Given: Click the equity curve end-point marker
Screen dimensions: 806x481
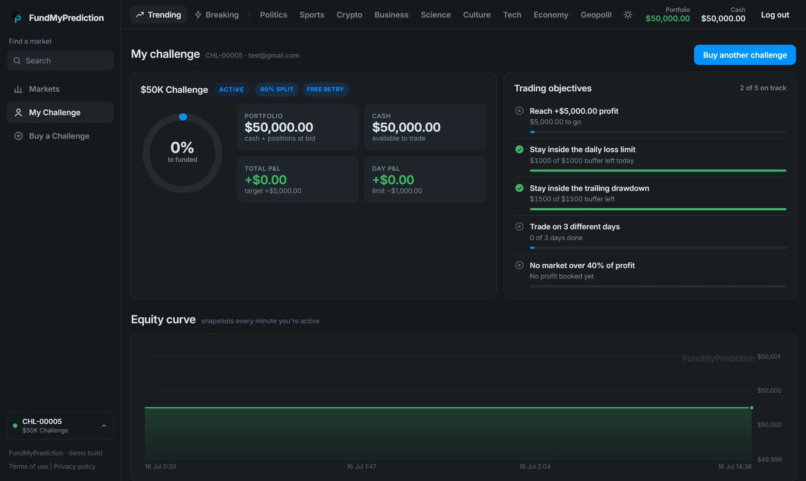Looking at the screenshot, I should [752, 408].
